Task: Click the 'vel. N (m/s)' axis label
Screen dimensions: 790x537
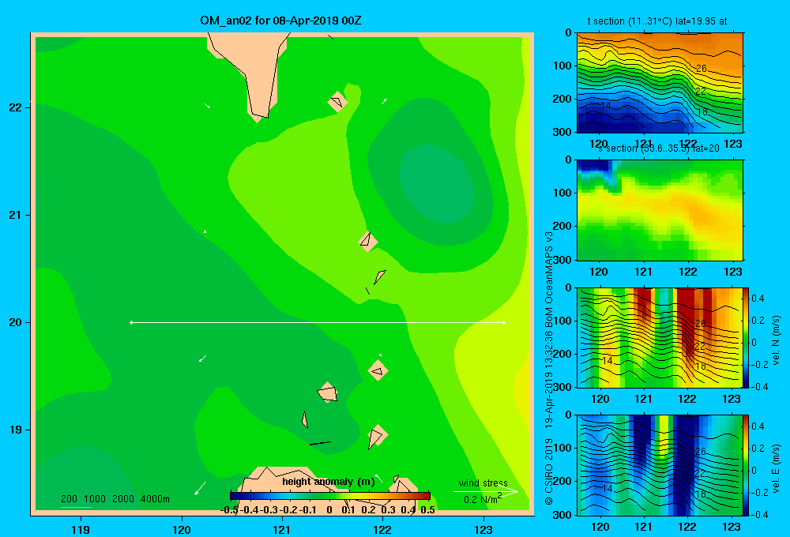Action: pyautogui.click(x=777, y=340)
